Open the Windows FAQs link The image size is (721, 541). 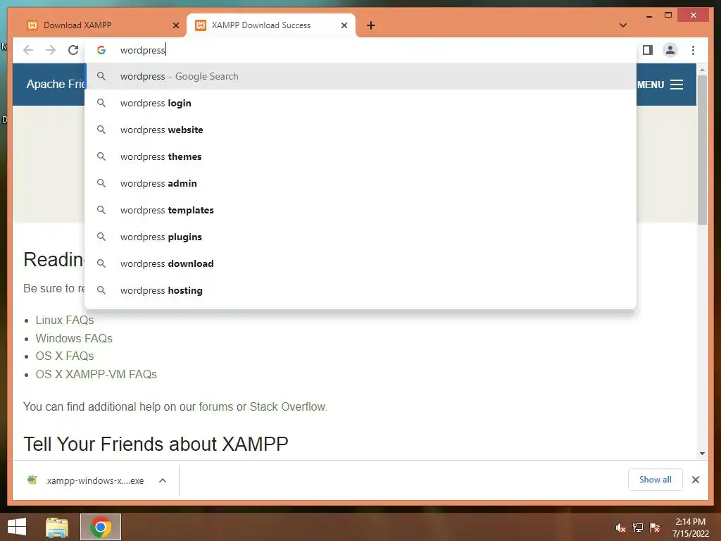(74, 338)
